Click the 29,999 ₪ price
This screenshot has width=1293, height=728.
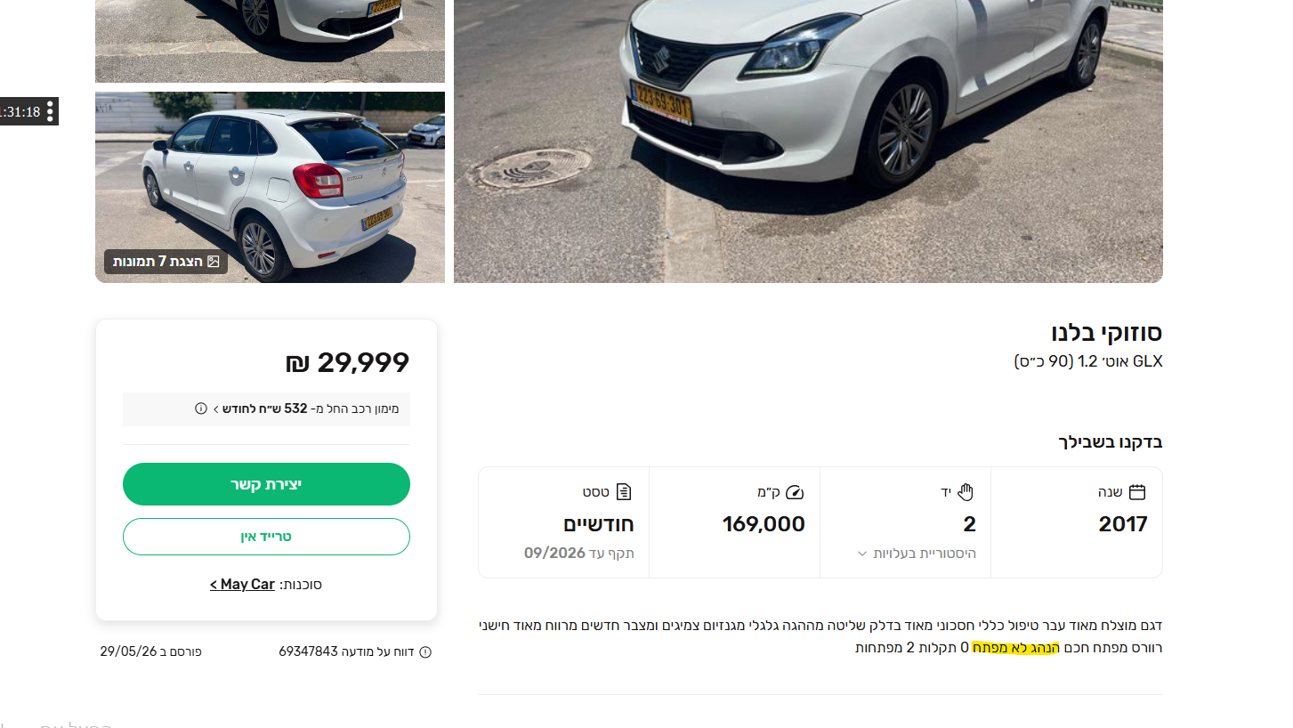[348, 363]
